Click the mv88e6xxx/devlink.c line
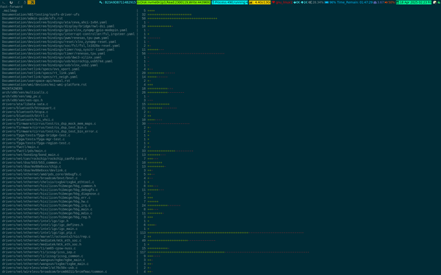Image resolution: width=441 pixels, height=275 pixels. (34, 171)
